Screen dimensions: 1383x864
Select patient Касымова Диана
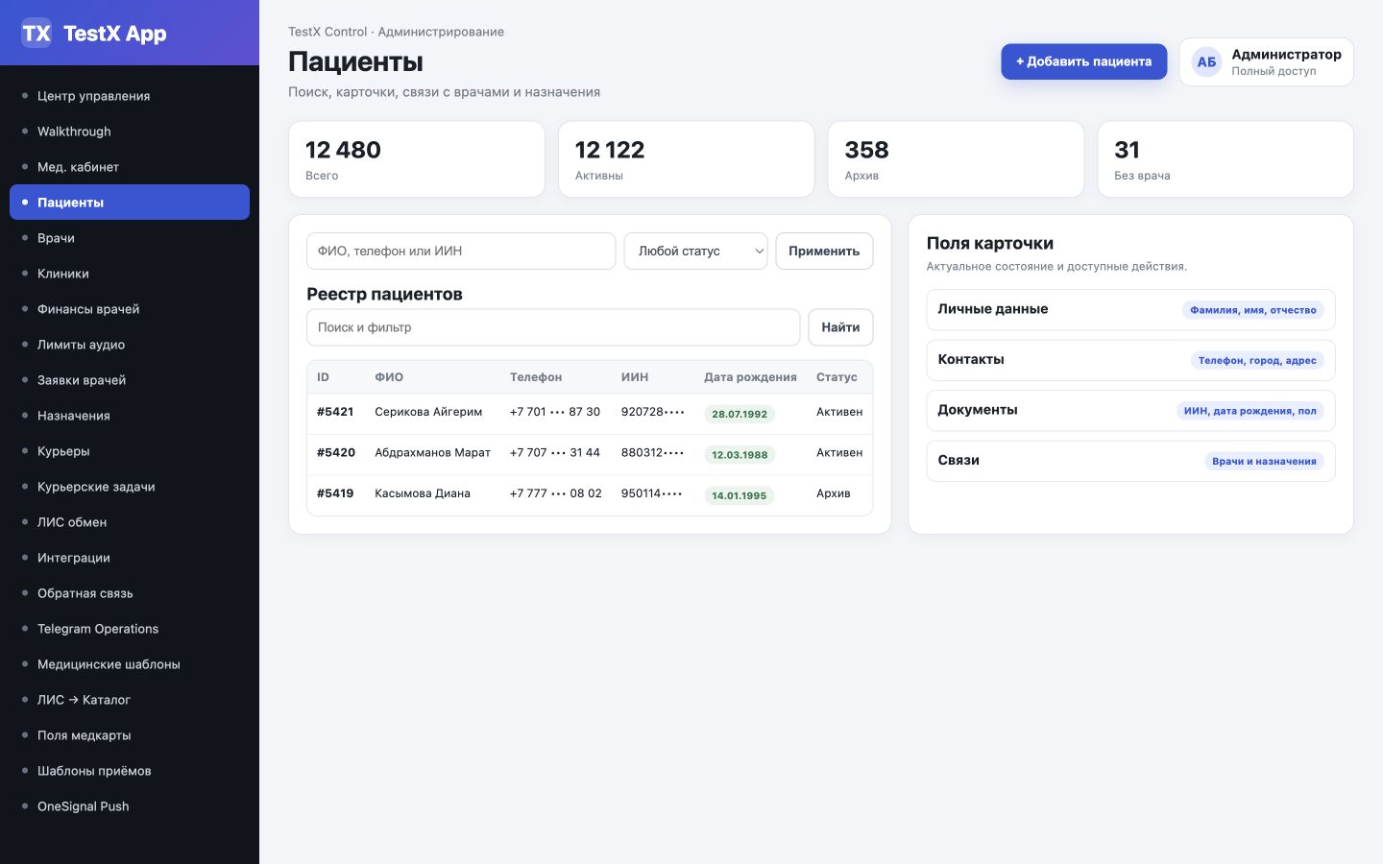click(423, 493)
